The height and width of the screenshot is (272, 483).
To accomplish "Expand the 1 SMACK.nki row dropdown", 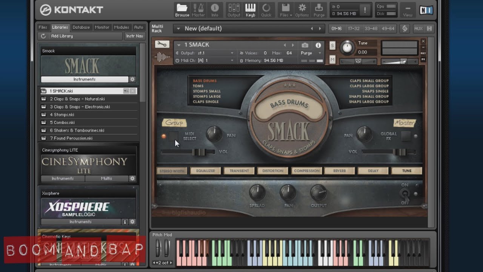I will (126, 91).
